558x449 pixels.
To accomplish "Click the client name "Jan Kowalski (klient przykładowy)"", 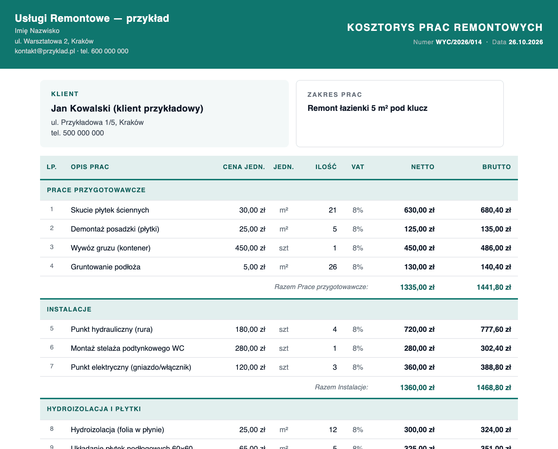I will coord(127,108).
